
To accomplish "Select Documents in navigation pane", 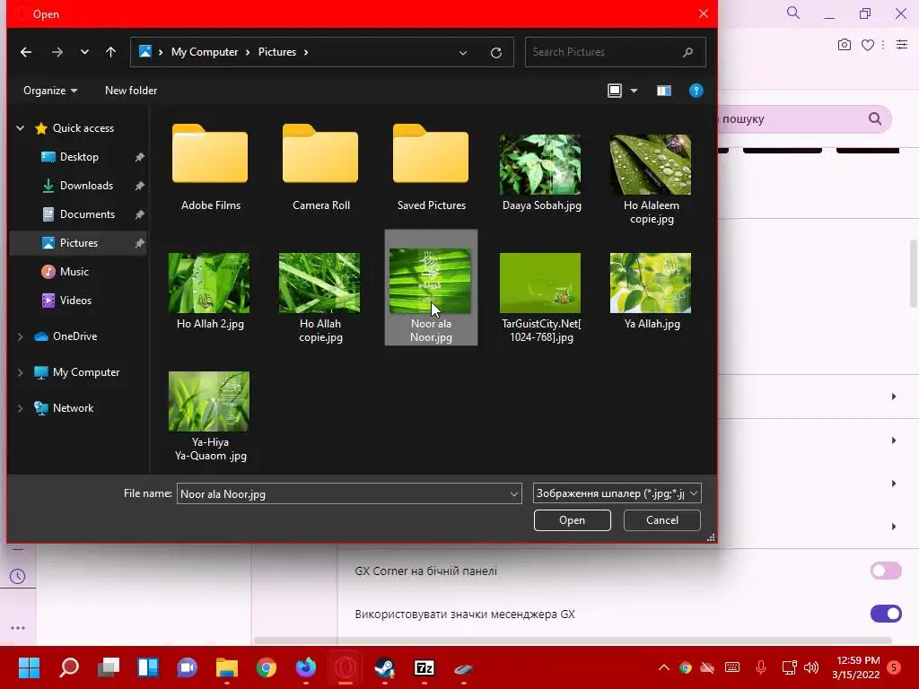I will click(87, 214).
